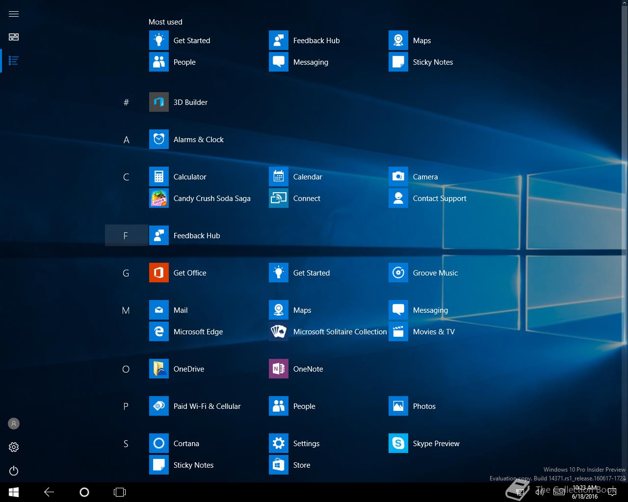This screenshot has height=502, width=628.
Task: Open Photos app icon
Action: coord(398,406)
